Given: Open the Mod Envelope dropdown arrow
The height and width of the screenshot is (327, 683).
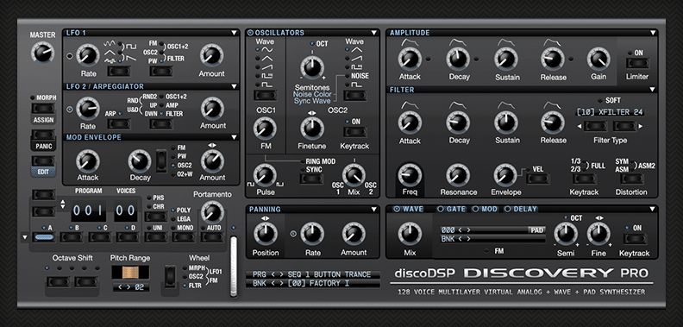Looking at the screenshot, I should pos(234,137).
